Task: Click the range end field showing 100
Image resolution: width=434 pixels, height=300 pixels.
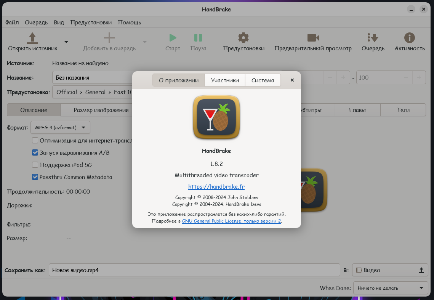Action: click(378, 77)
